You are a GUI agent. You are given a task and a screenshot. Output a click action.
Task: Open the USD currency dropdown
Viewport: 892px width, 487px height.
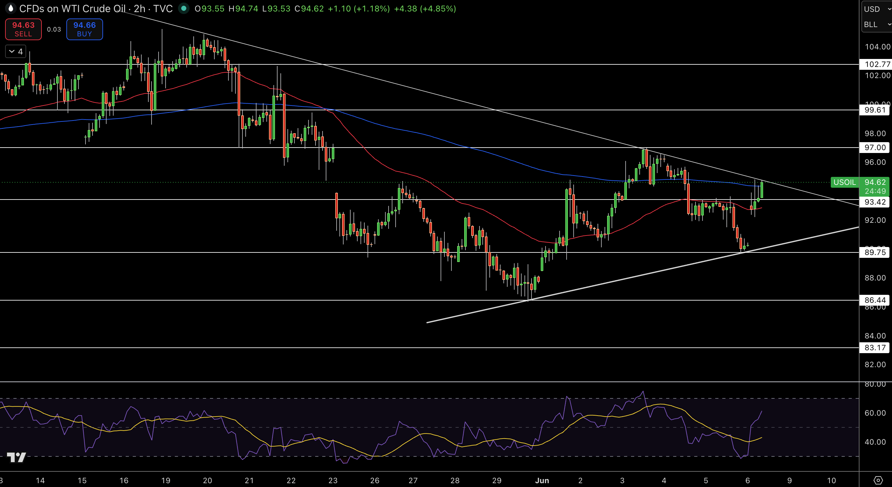point(876,9)
